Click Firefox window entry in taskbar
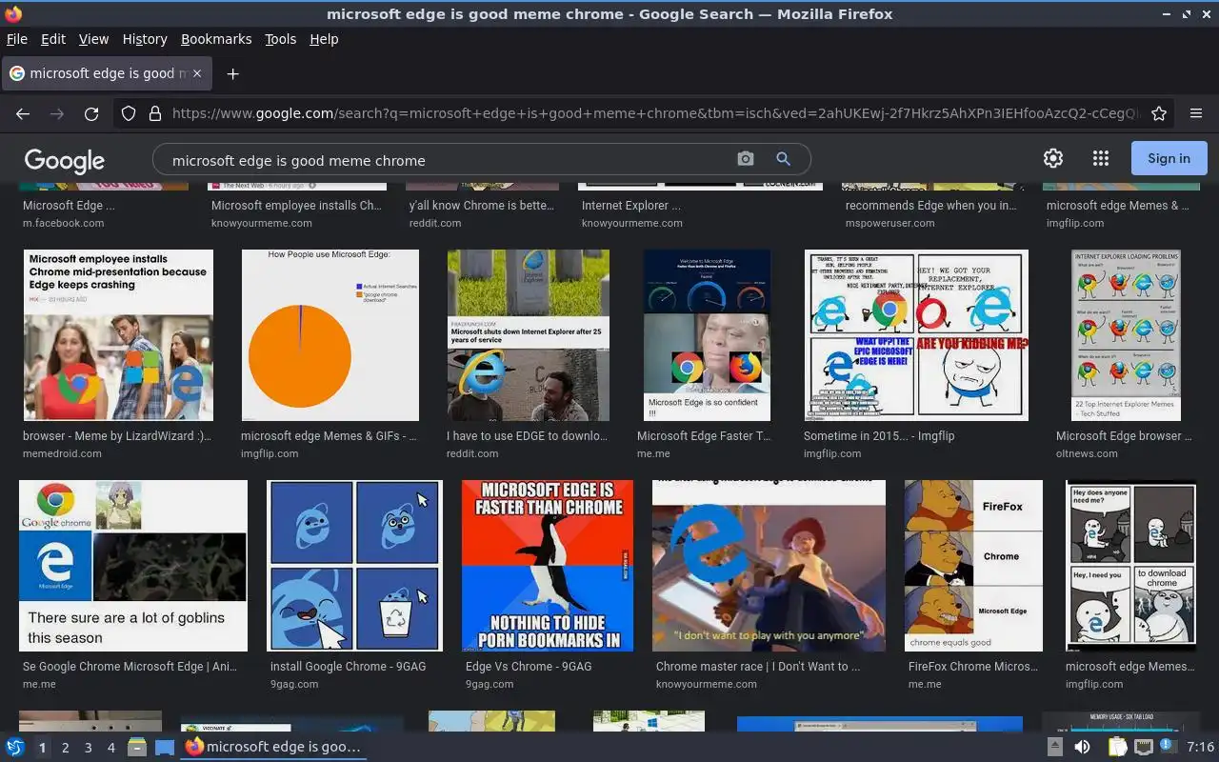This screenshot has height=762, width=1219. [274, 747]
